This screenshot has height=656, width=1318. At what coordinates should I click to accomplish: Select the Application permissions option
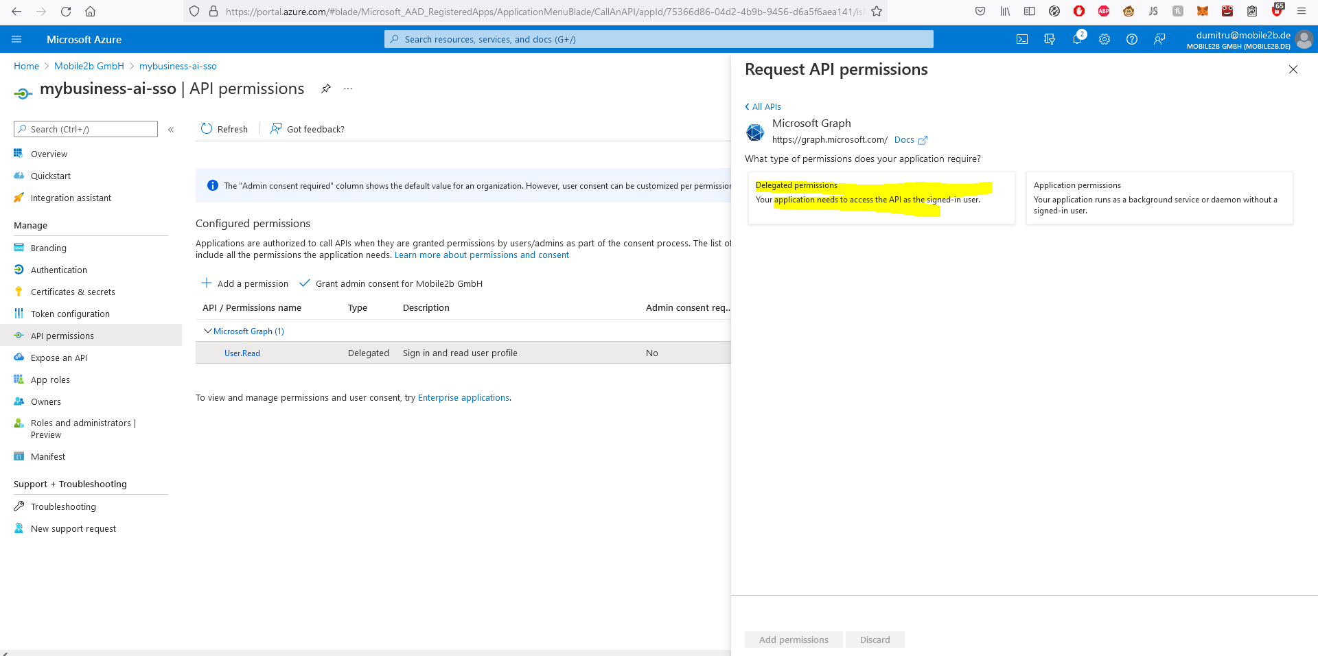pos(1159,198)
